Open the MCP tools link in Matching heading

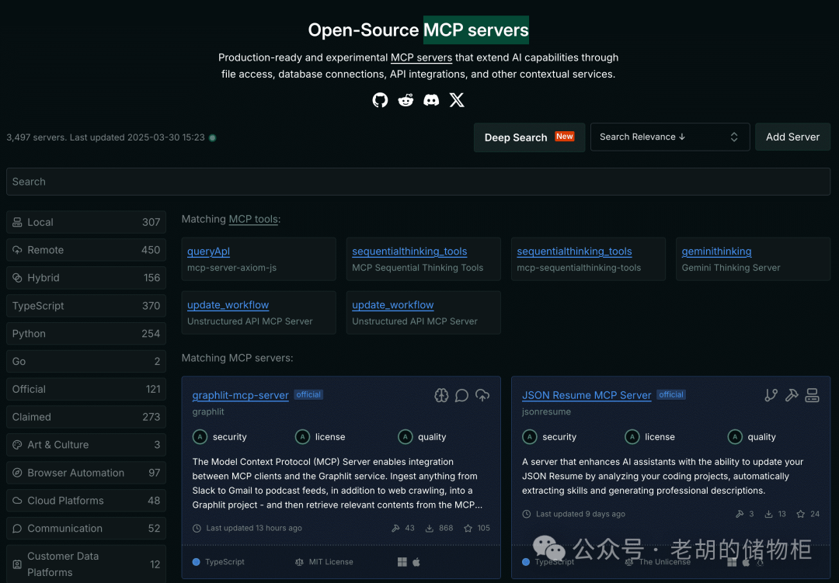click(253, 219)
